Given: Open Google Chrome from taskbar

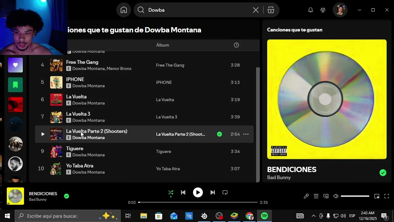Looking at the screenshot, I should tap(249, 216).
